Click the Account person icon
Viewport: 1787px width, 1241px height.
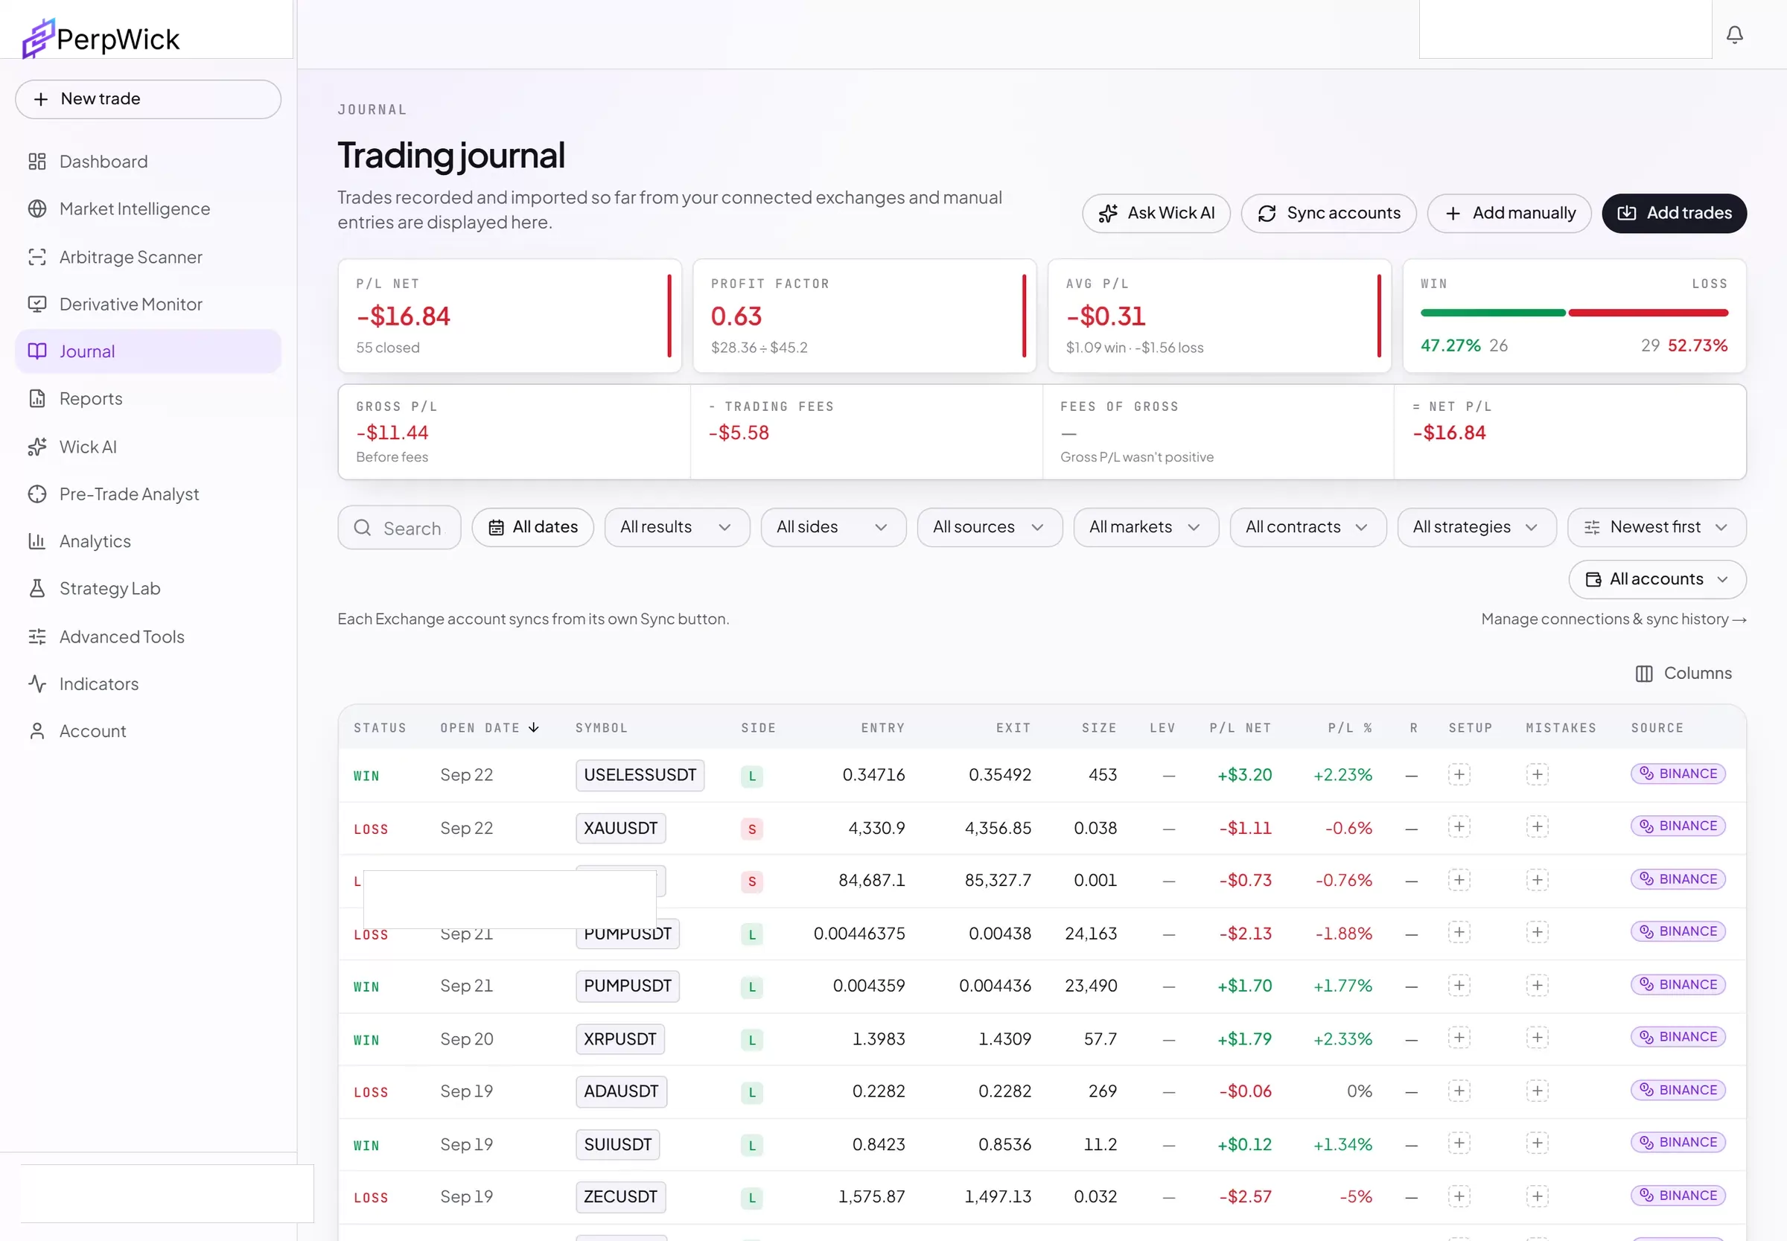click(x=36, y=731)
